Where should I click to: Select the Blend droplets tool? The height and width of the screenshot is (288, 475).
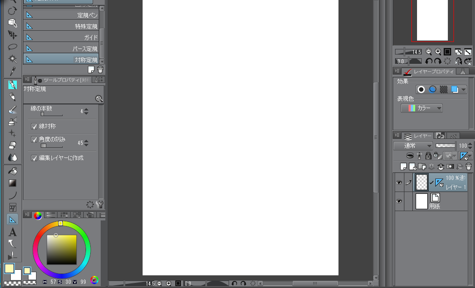12,158
